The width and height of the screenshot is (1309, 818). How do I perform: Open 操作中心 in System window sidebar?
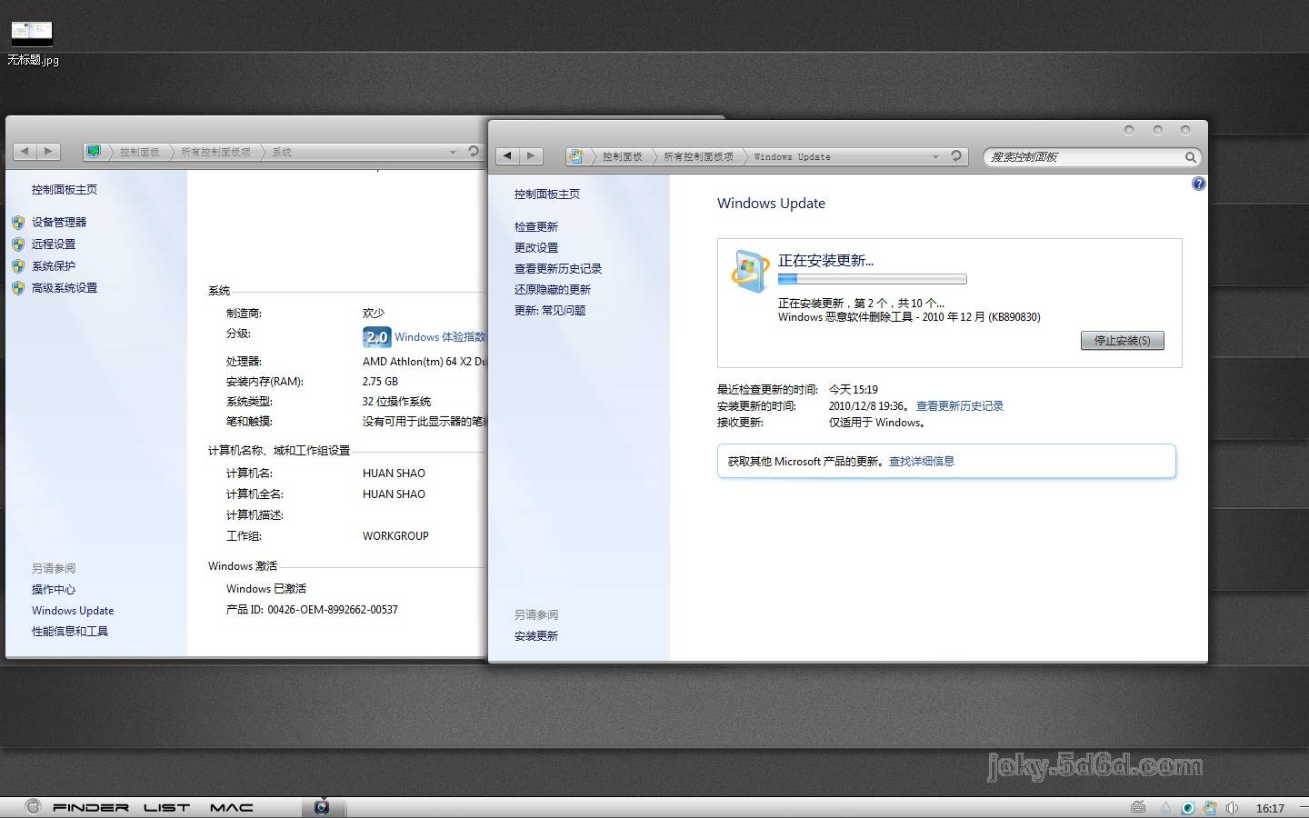click(54, 590)
